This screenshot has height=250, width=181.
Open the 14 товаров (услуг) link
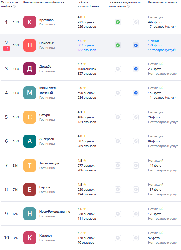coord(162,50)
